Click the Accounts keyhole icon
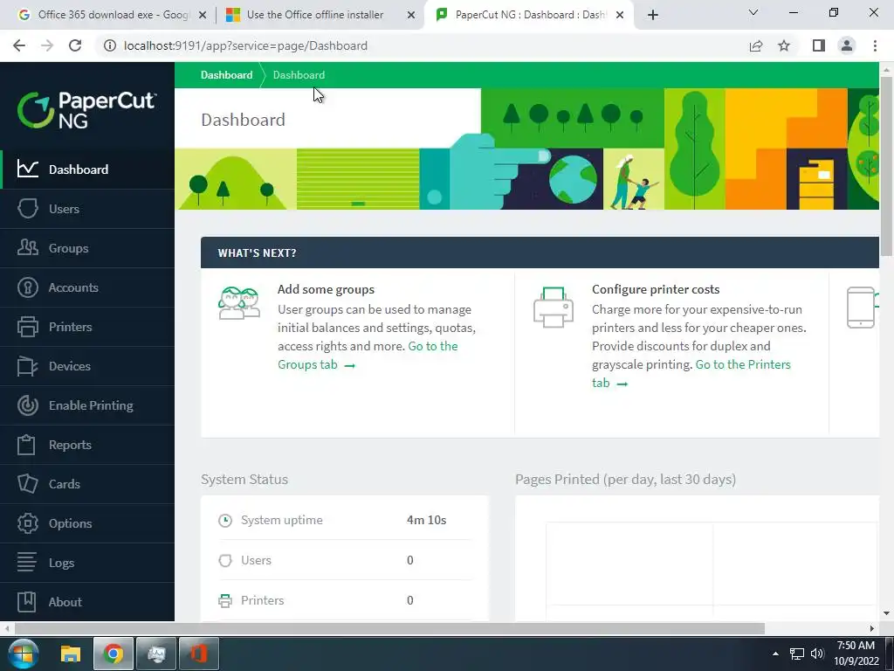This screenshot has width=894, height=671. coord(27,287)
